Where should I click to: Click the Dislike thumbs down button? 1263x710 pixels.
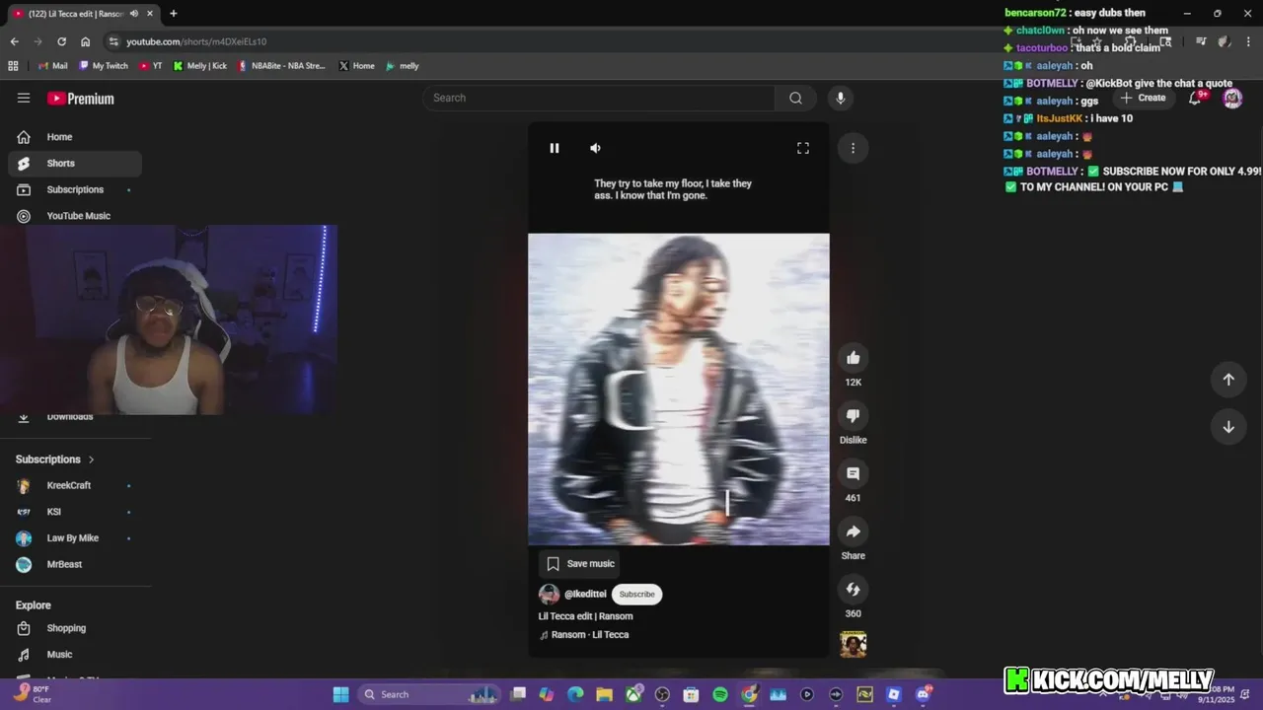(854, 415)
